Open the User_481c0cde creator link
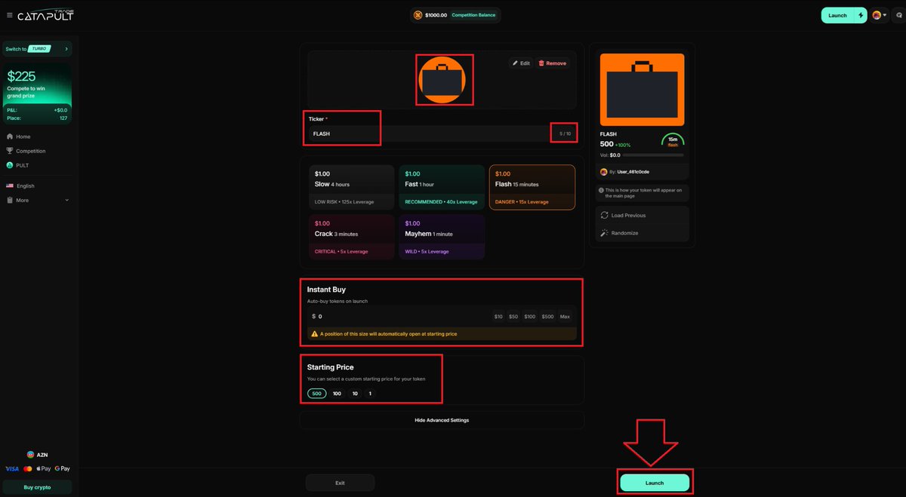This screenshot has height=497, width=906. click(633, 172)
